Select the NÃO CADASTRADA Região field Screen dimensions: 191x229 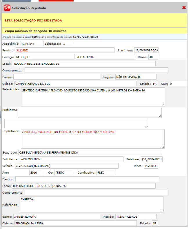(x=136, y=77)
